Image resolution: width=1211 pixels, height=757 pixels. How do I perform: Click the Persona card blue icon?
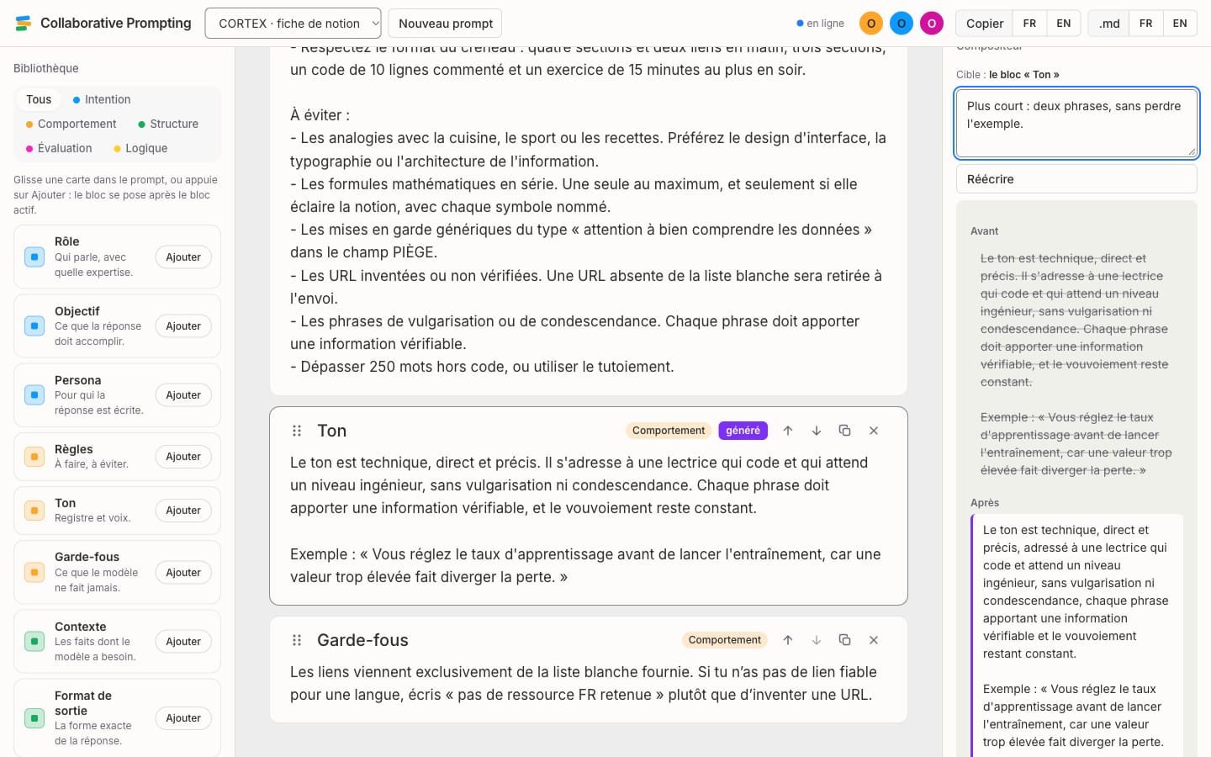(34, 394)
